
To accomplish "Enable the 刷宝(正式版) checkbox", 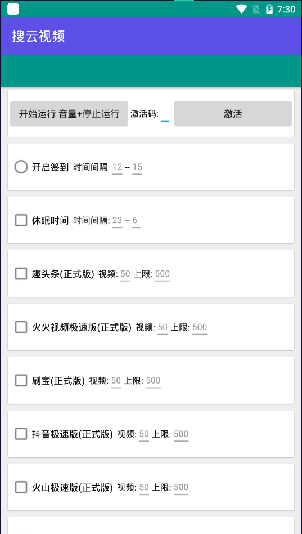I will coord(21,380).
